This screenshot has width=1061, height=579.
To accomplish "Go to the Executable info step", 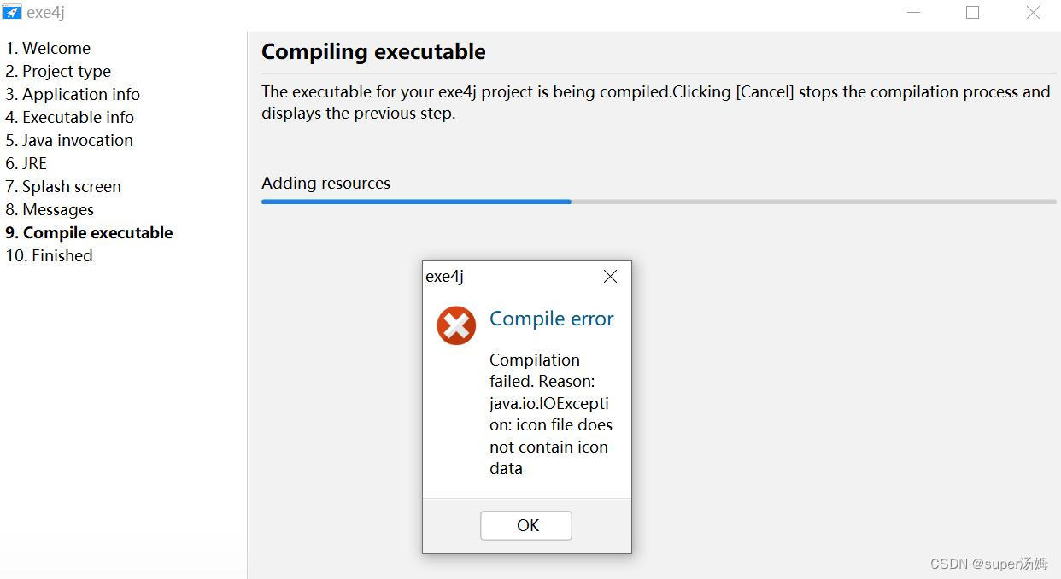I will [x=69, y=117].
